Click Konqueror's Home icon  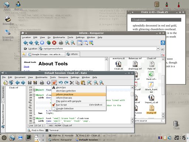click(42, 43)
